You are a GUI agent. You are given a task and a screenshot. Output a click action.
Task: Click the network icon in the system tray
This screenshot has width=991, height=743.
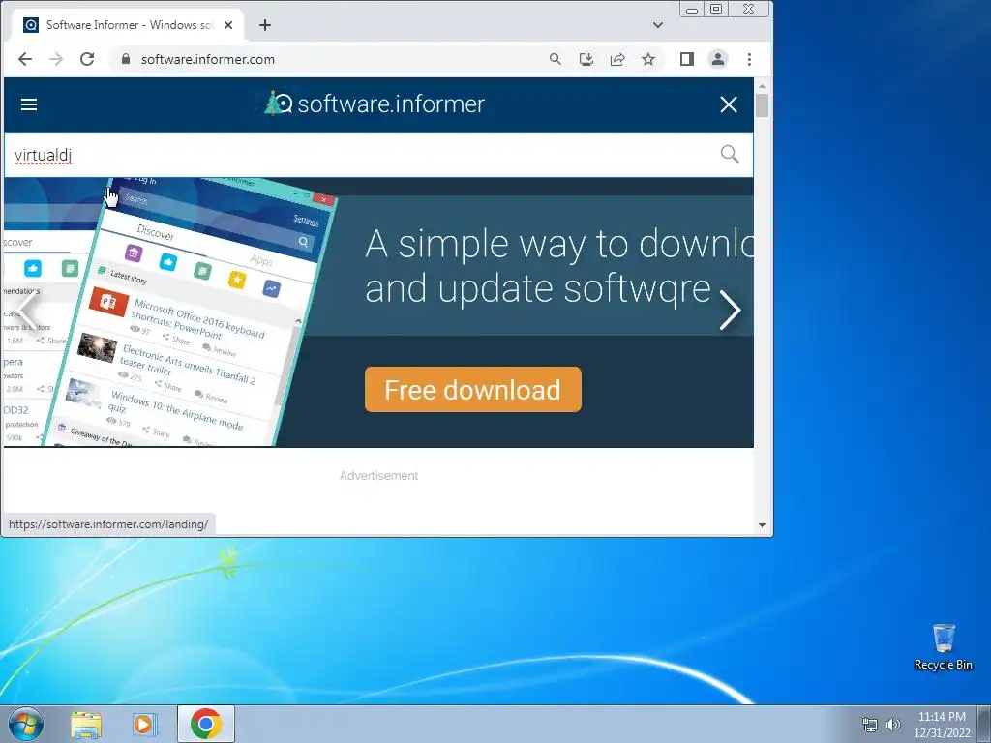tap(870, 725)
